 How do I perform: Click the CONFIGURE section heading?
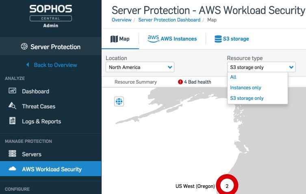coord(17,189)
